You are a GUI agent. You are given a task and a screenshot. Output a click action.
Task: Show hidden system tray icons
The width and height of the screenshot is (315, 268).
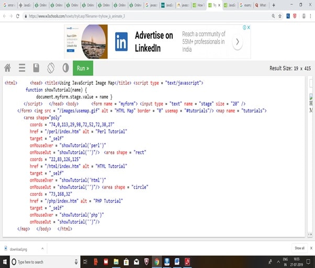tap(278, 262)
